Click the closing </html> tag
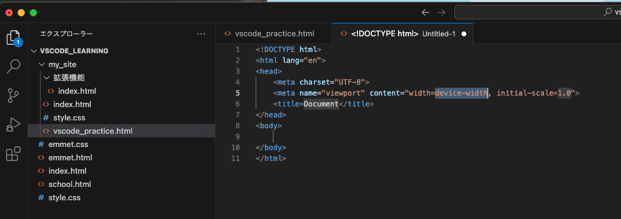Viewport: 621px width, 219px height. (x=271, y=159)
